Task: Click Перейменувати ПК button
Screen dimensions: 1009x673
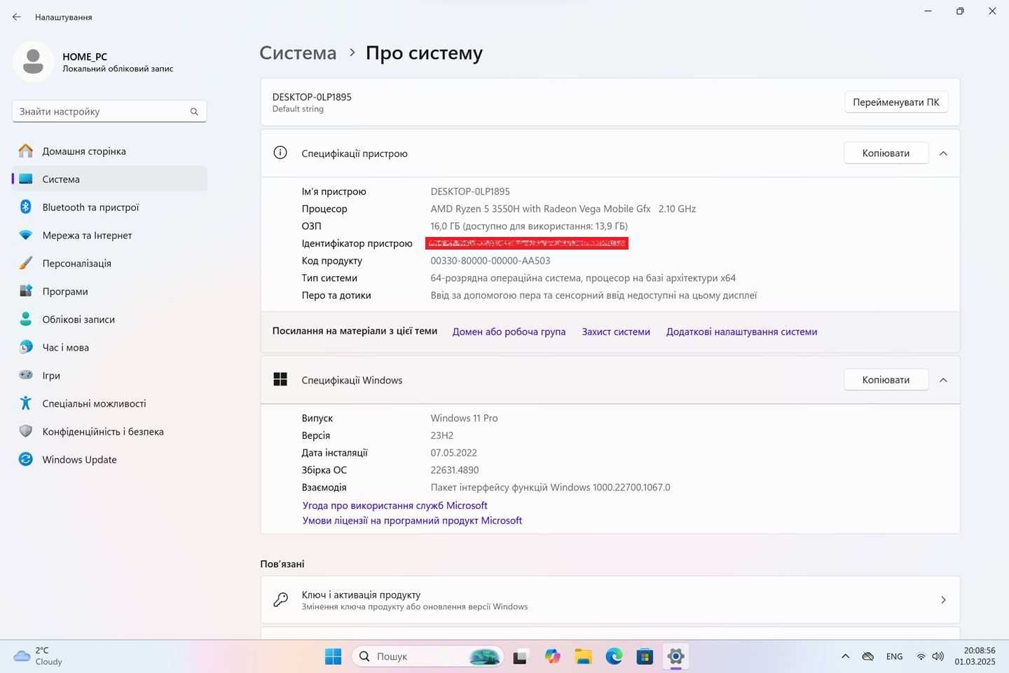Action: point(896,102)
